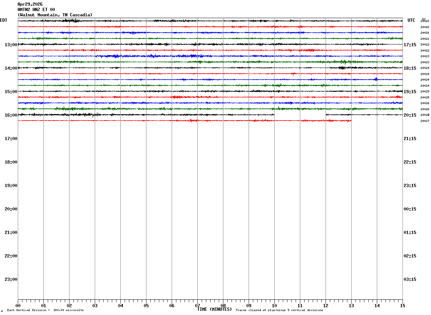Screen dimensions: 431x315
Task: Click the last red trace below 16:00
Action: click(185, 121)
